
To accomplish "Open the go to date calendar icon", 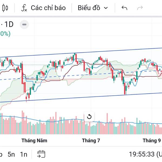I will point(41,154).
